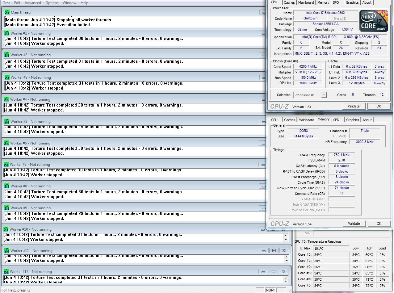This screenshot has width=394, height=293.
Task: Click the Worker #2 window icon
Action: (7, 55)
